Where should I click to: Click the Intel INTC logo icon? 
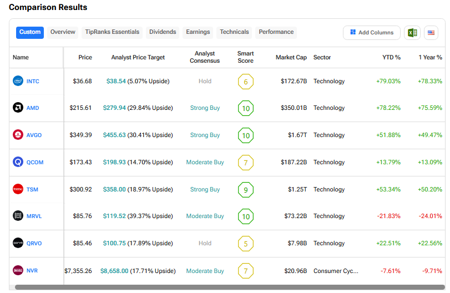[x=18, y=81]
